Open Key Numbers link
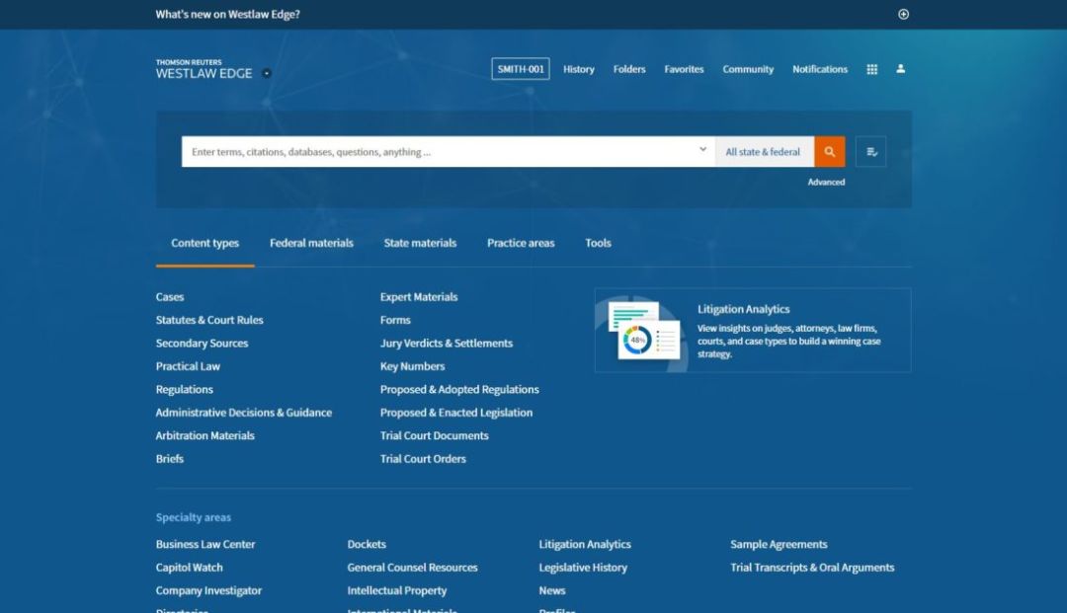1067x613 pixels. point(412,366)
